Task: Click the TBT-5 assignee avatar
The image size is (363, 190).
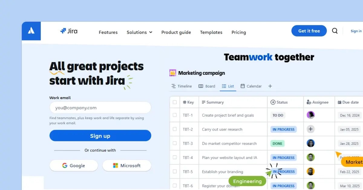Action: 311,172
